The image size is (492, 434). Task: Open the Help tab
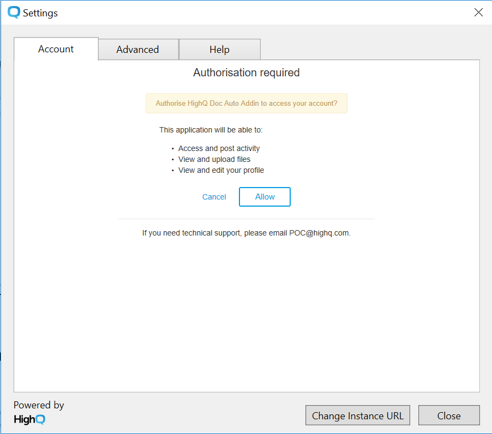point(220,50)
